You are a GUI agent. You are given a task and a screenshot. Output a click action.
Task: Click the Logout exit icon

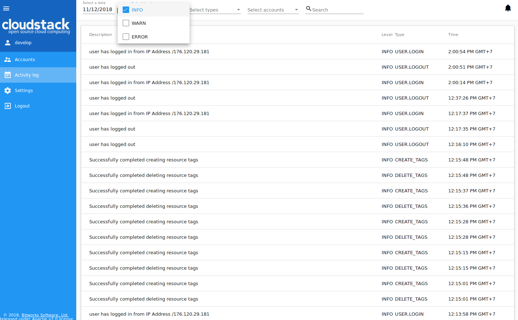[x=8, y=106]
